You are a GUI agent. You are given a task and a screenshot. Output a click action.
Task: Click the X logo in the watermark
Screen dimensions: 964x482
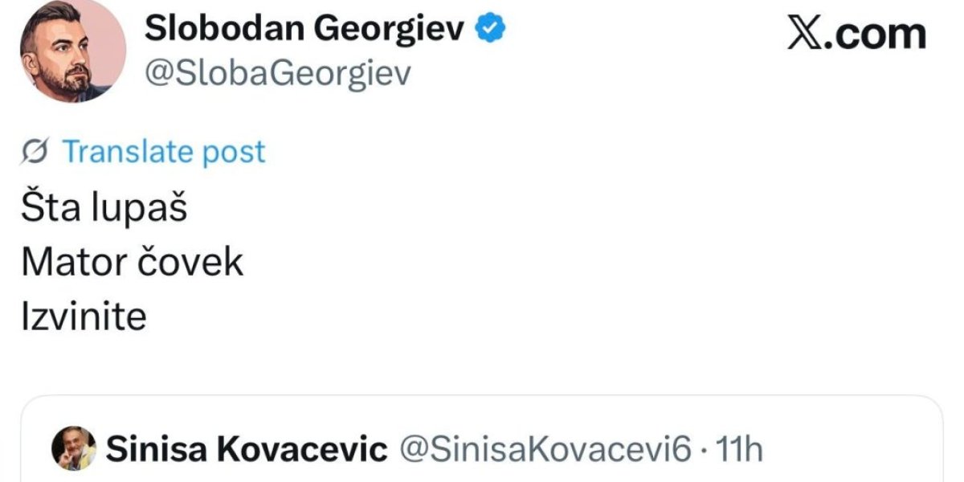804,35
